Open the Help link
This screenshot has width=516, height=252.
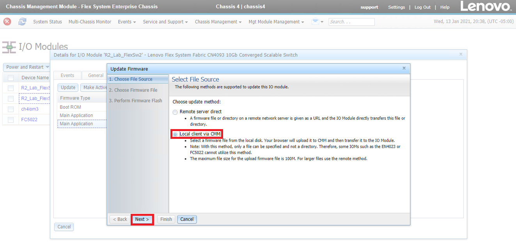pos(445,7)
